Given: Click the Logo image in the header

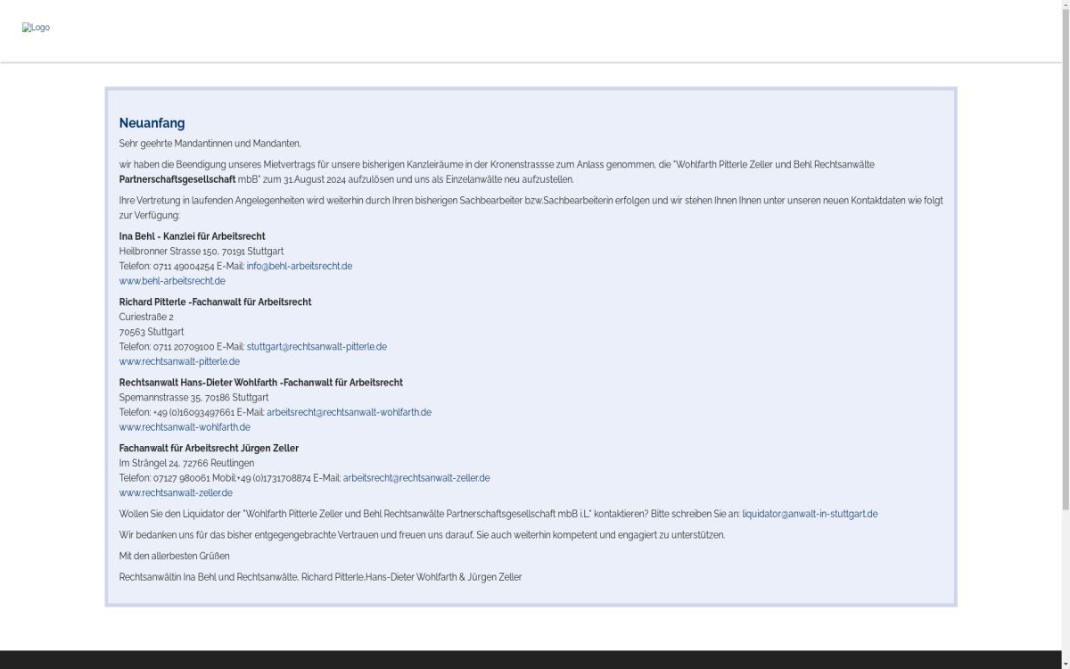Looking at the screenshot, I should 36,28.
